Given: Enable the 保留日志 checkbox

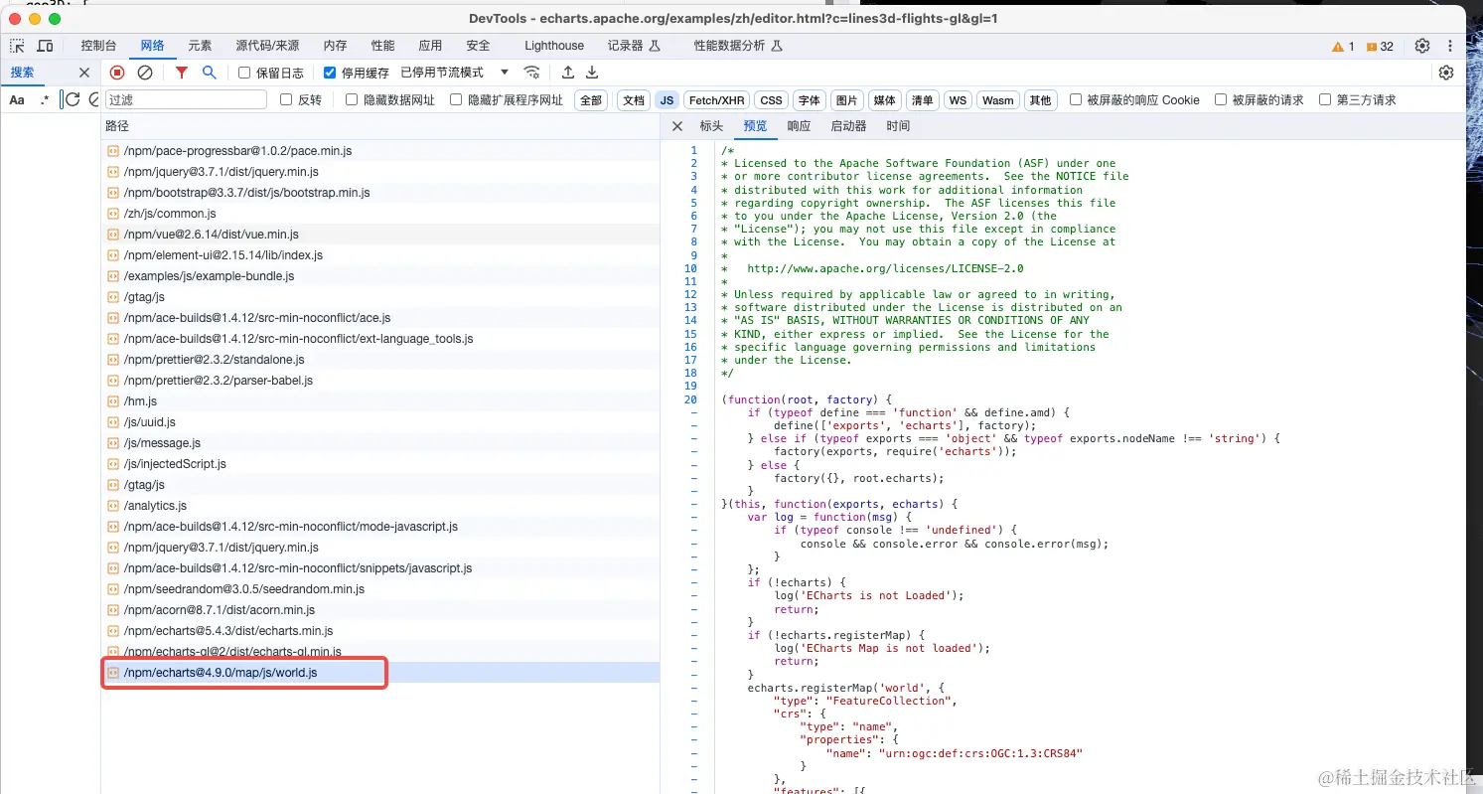Looking at the screenshot, I should pos(244,73).
